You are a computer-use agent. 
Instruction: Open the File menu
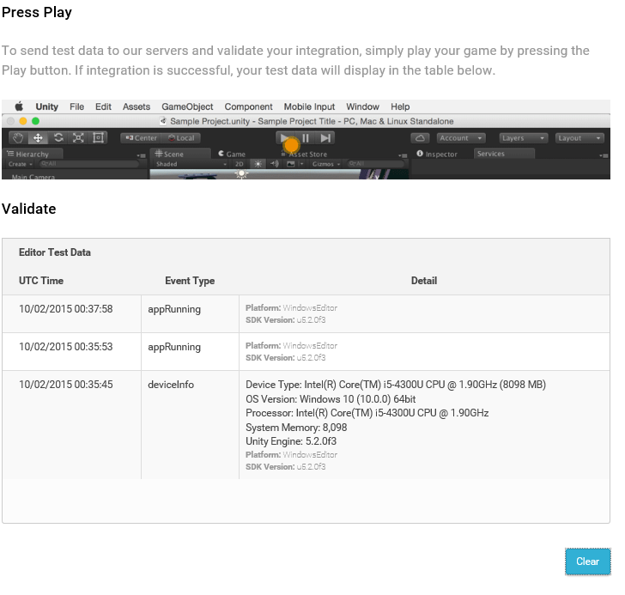pyautogui.click(x=76, y=106)
